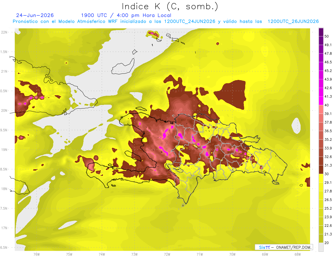The image size is (334, 258).
Task: Click the '39.1' value on the color scale
Action: point(328,114)
